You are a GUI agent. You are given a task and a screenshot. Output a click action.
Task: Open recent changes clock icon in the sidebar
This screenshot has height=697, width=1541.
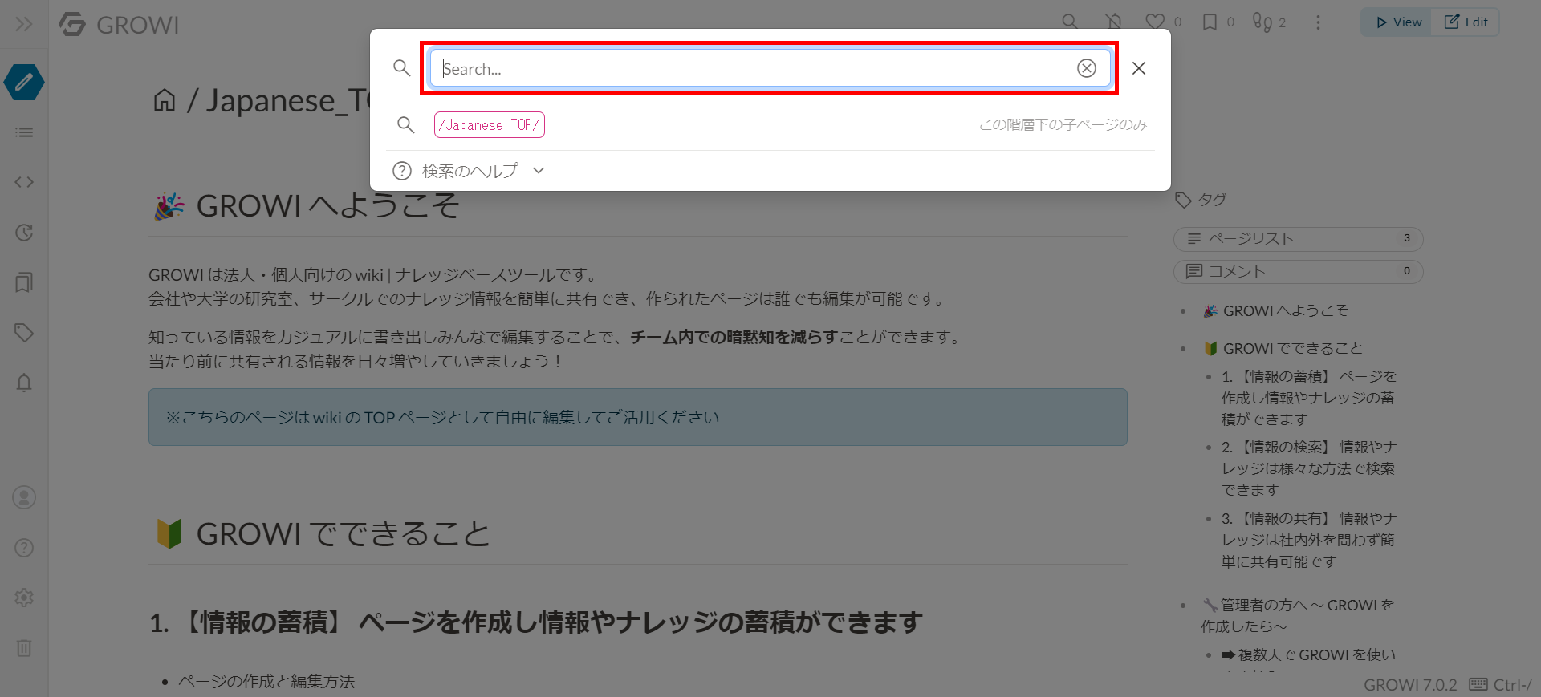pos(24,233)
